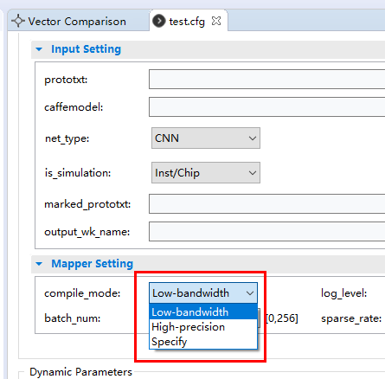Close the test.cfg tab
The height and width of the screenshot is (379, 385).
coord(216,21)
